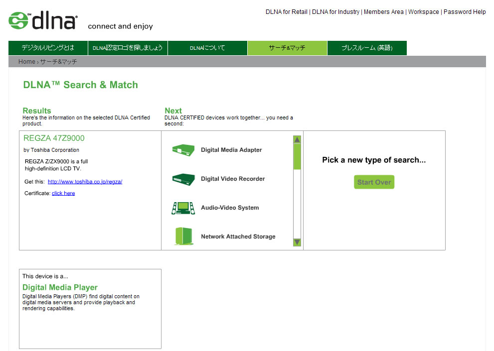
Task: Open the デジタルリビングとは tab
Action: click(x=48, y=48)
